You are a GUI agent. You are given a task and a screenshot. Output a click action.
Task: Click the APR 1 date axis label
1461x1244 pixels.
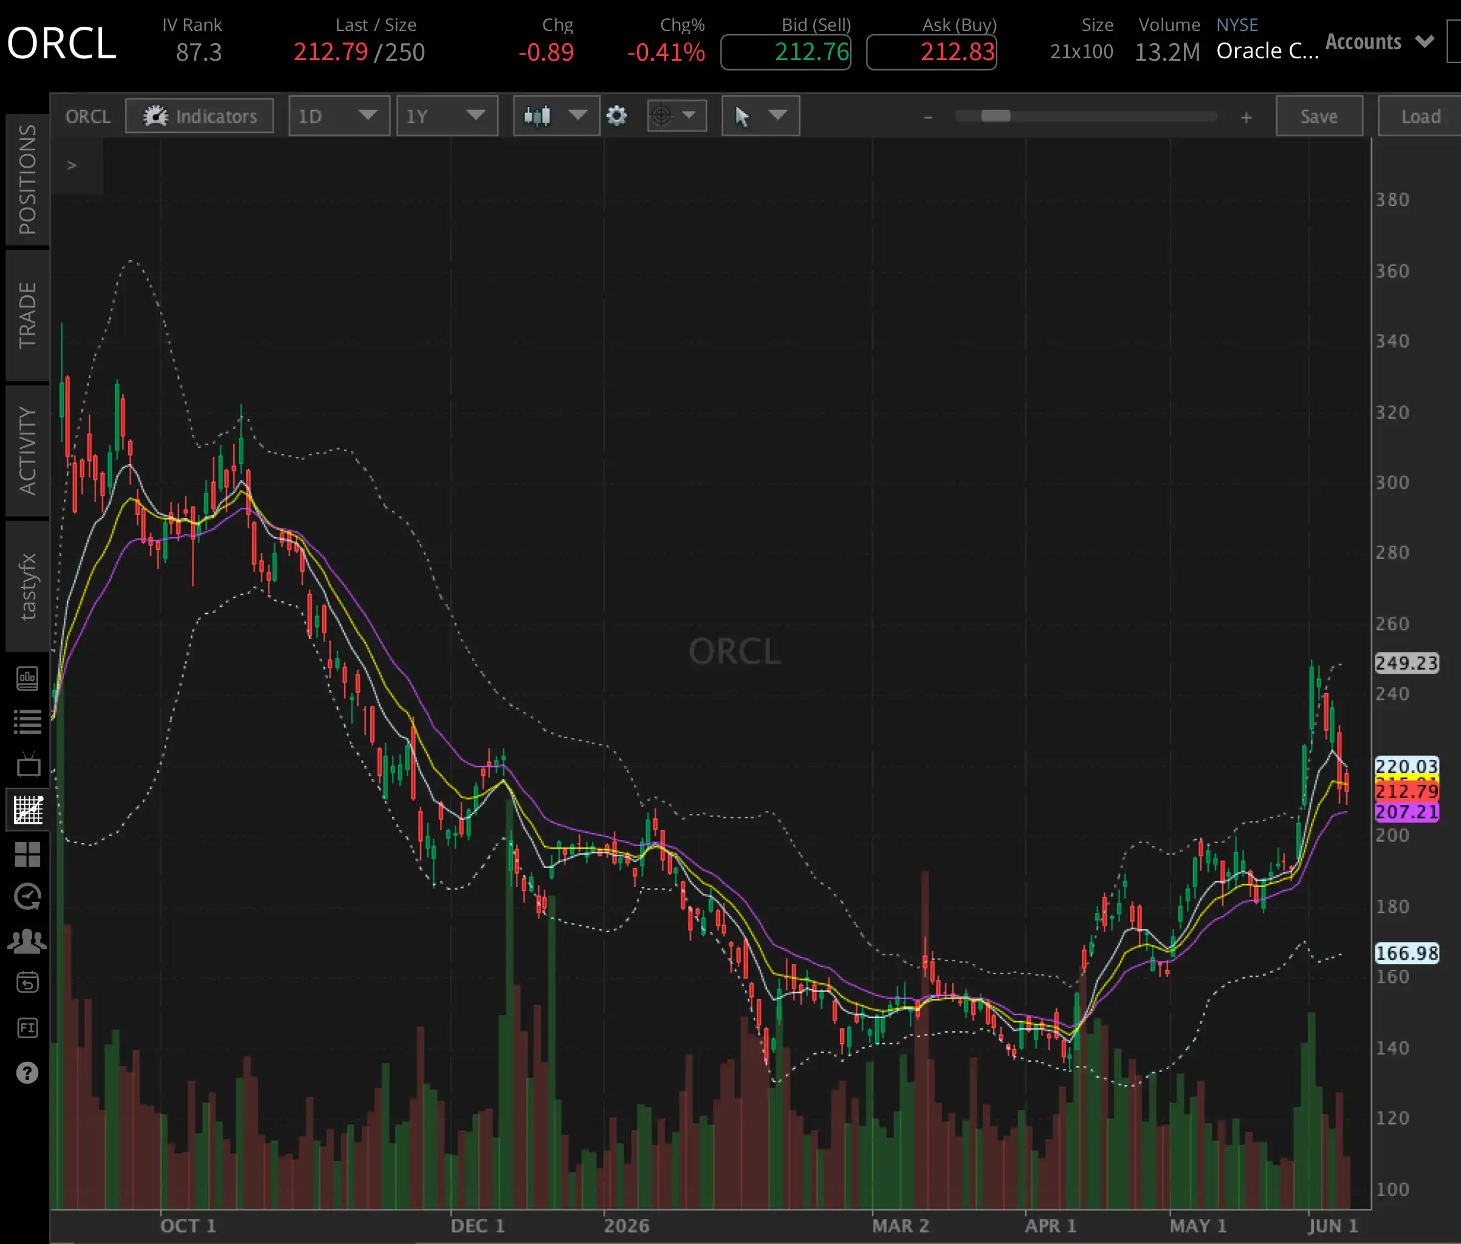tap(1050, 1226)
